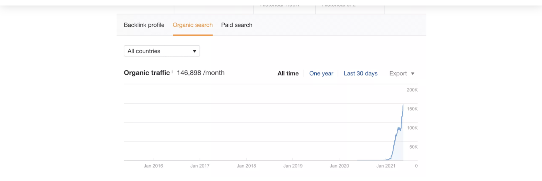View the Last 30 days range
Image resolution: width=542 pixels, height=181 pixels.
[x=360, y=74]
